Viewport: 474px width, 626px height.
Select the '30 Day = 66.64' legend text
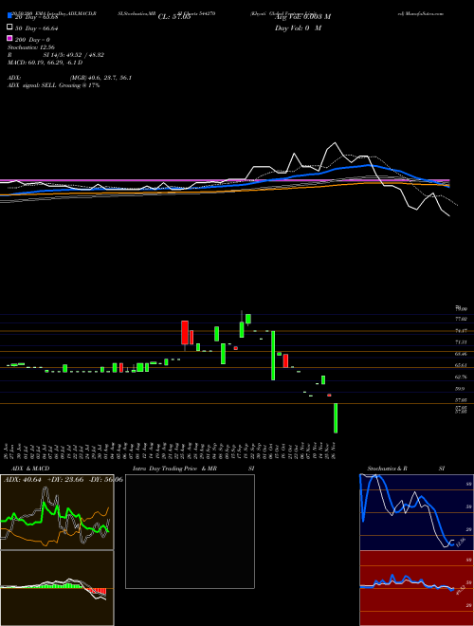coord(36,28)
